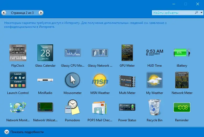The image size is (204, 137).
Task: Click the 'Network Utilizat...' label text
Action: pyautogui.click(x=45, y=120)
